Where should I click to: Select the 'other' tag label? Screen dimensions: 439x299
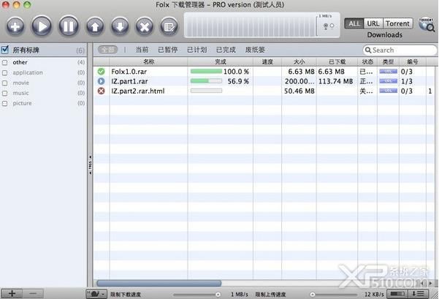pyautogui.click(x=20, y=62)
